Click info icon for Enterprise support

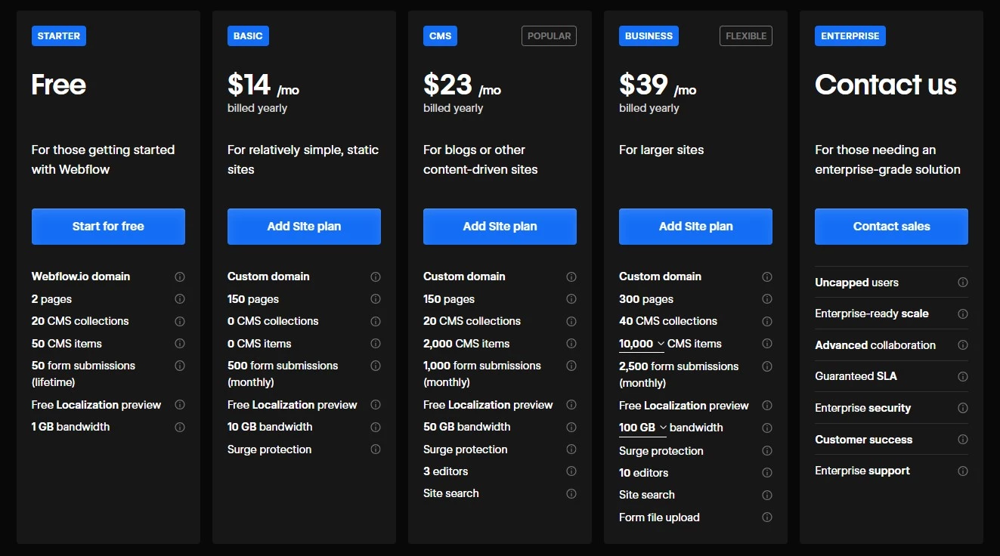pyautogui.click(x=963, y=471)
